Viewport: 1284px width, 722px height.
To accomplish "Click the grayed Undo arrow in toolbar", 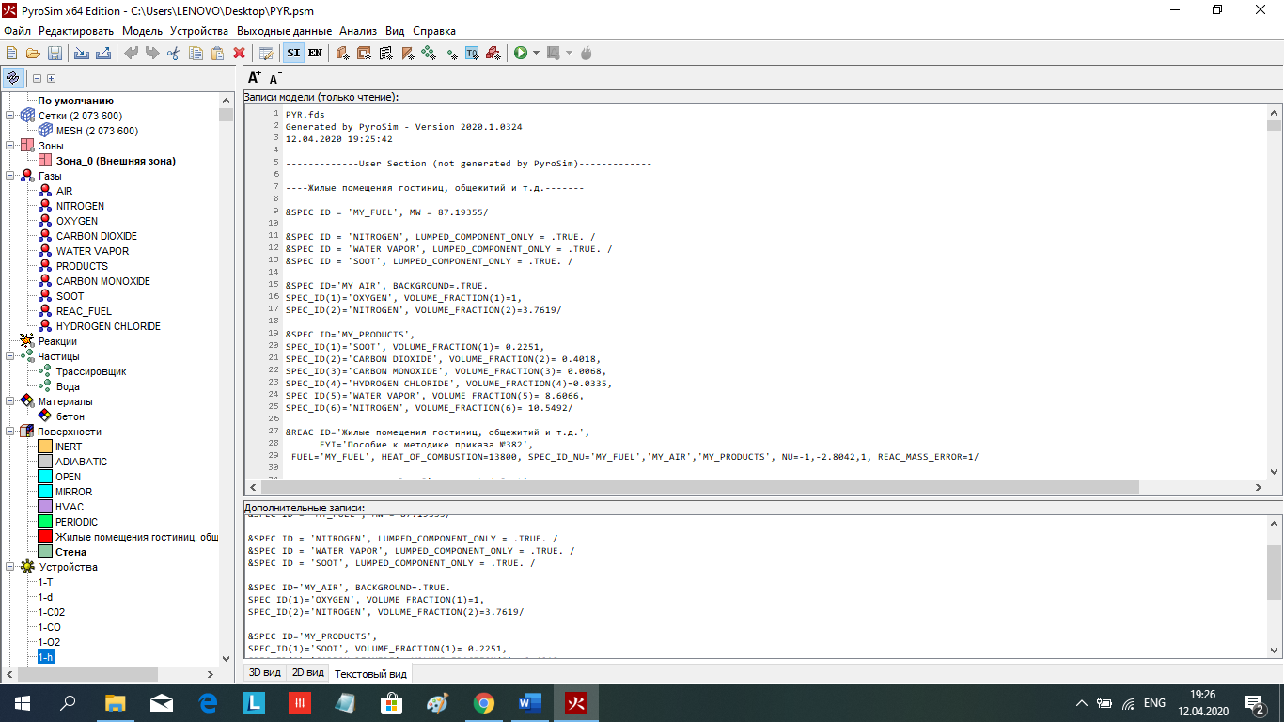I will click(131, 53).
